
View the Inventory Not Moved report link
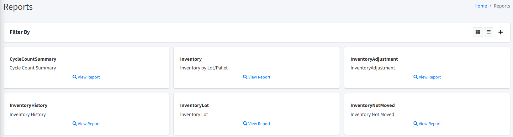click(x=430, y=124)
